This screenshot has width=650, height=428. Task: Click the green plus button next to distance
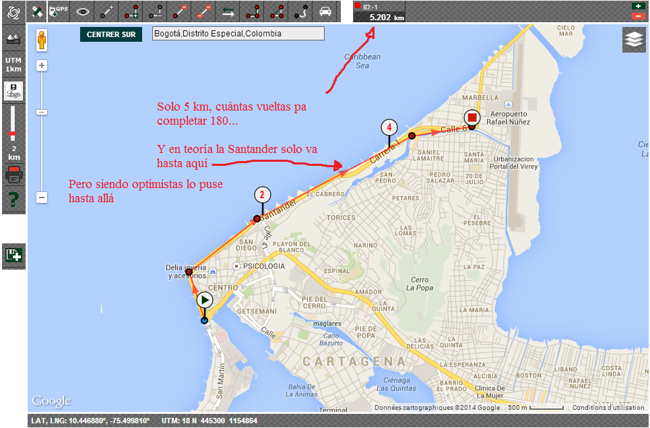pyautogui.click(x=638, y=6)
